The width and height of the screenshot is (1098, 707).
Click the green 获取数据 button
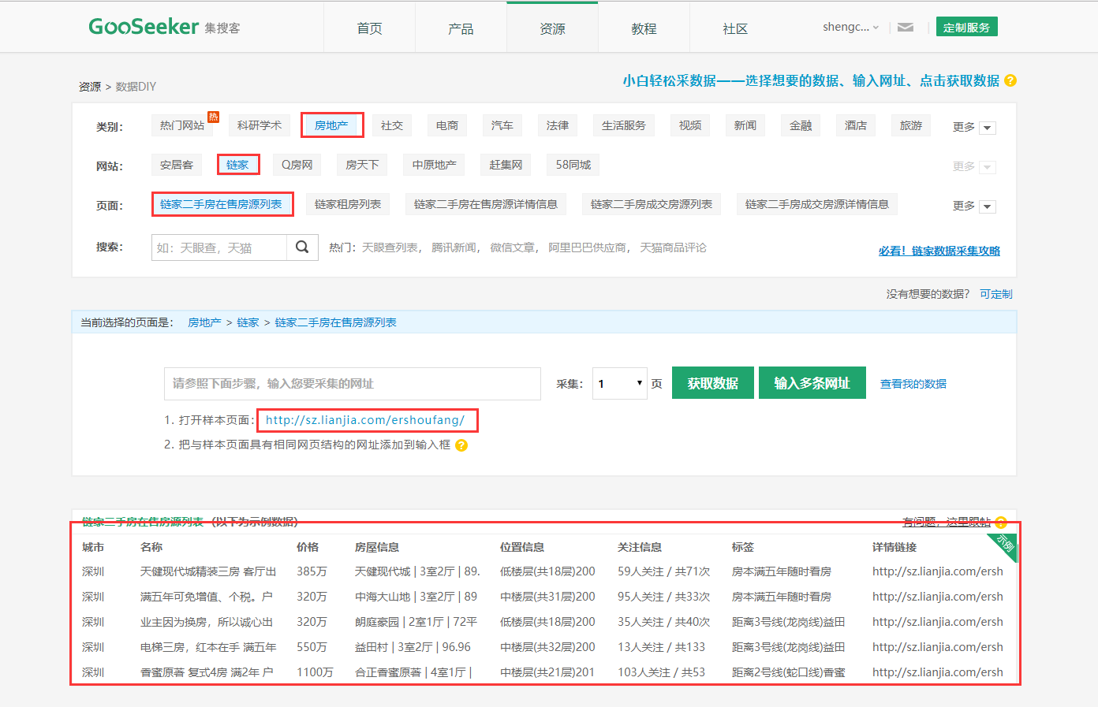coord(713,383)
